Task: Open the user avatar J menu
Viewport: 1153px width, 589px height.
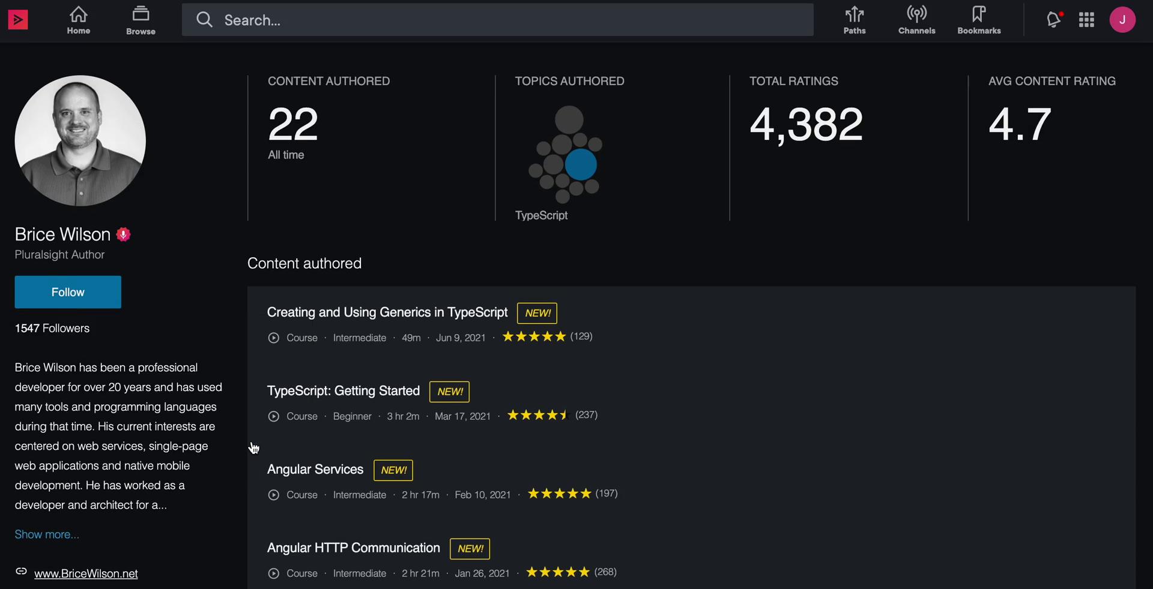Action: (1122, 20)
